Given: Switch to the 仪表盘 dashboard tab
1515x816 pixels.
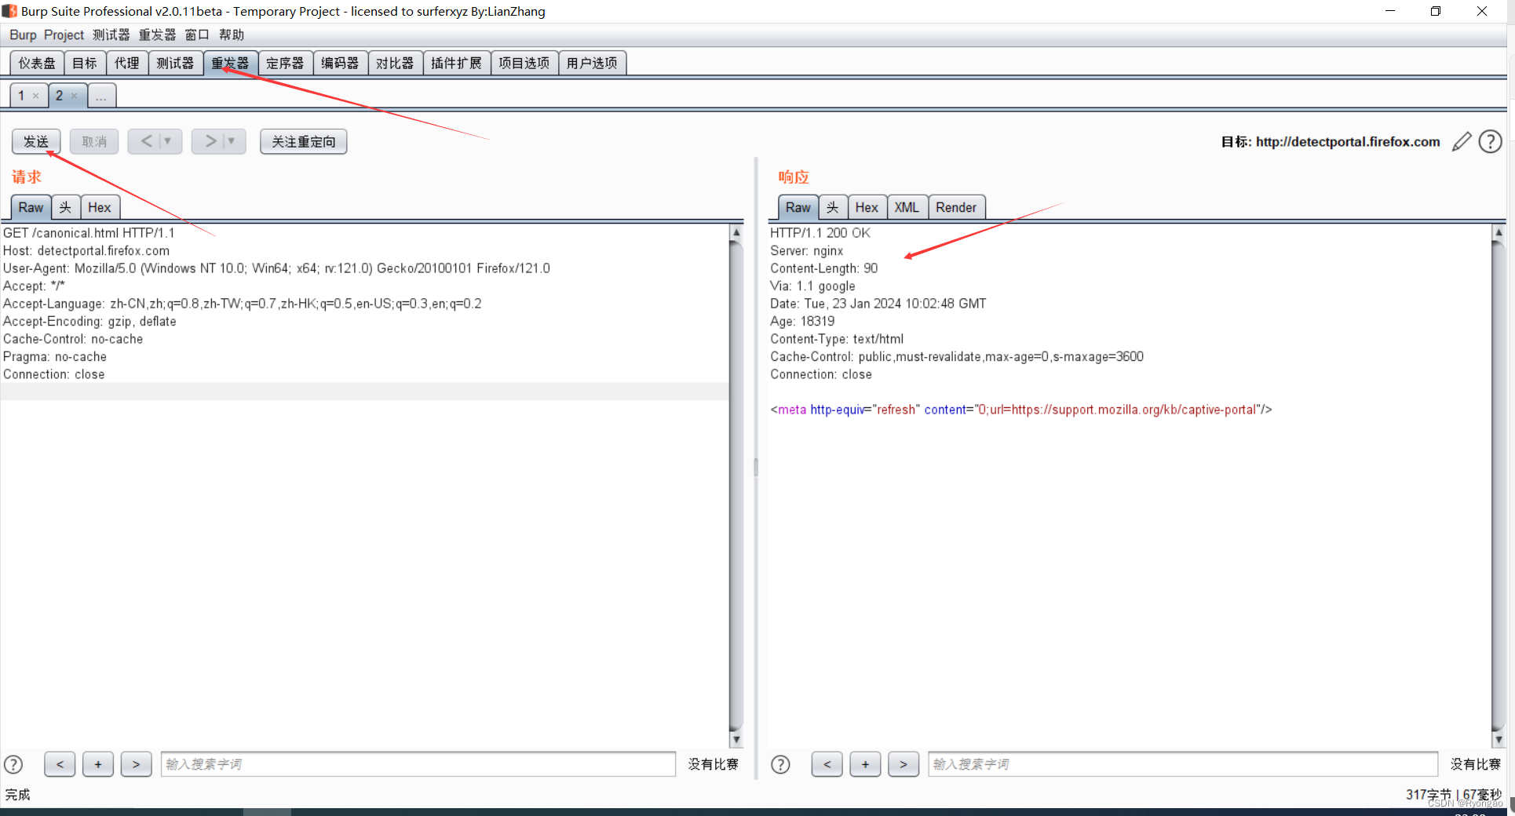Looking at the screenshot, I should click(37, 63).
